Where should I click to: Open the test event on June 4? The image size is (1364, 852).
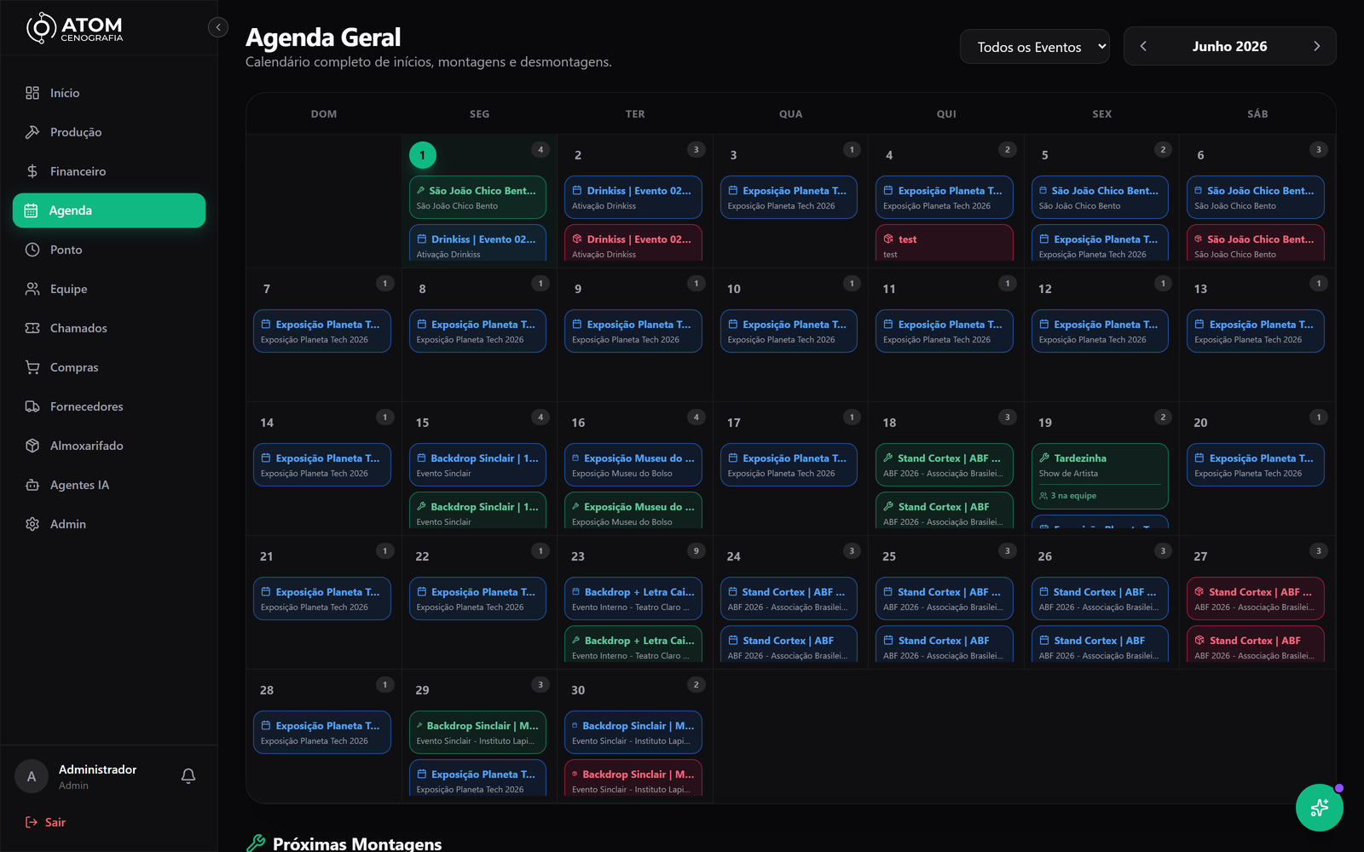pyautogui.click(x=945, y=245)
